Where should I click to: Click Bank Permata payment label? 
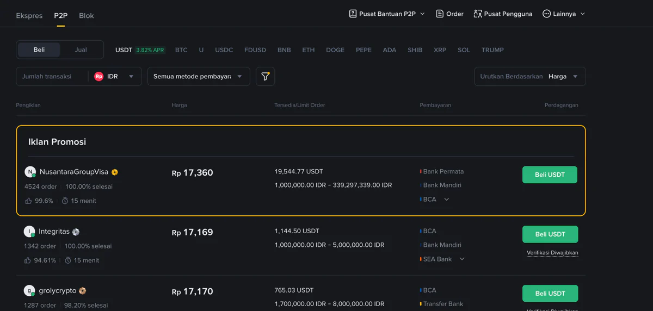(x=443, y=171)
